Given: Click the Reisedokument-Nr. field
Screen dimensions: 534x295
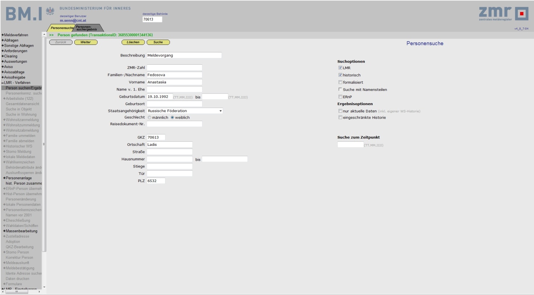Looking at the screenshot, I should 175,124.
